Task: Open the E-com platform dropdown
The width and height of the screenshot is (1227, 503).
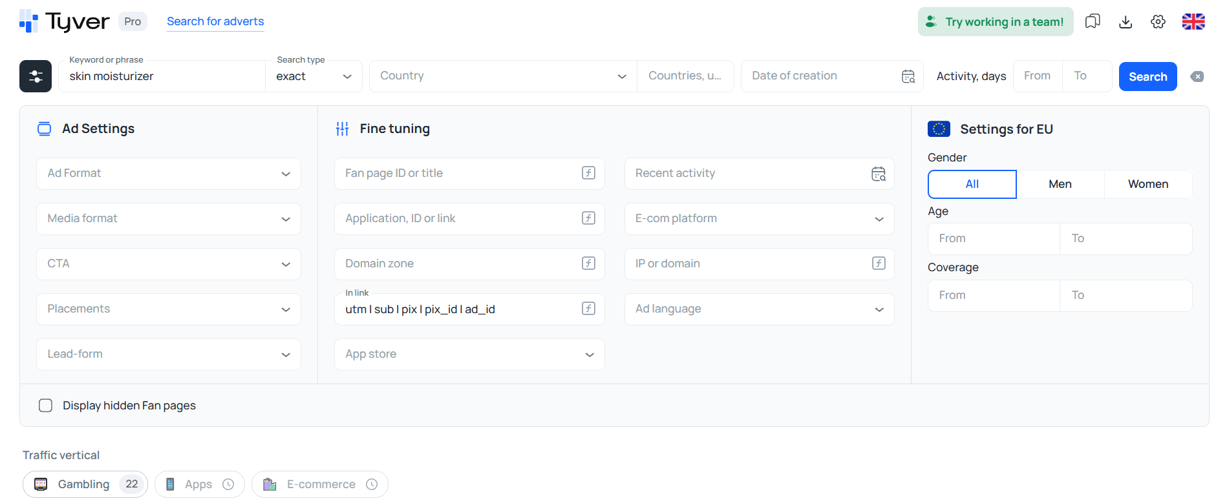Action: point(759,219)
